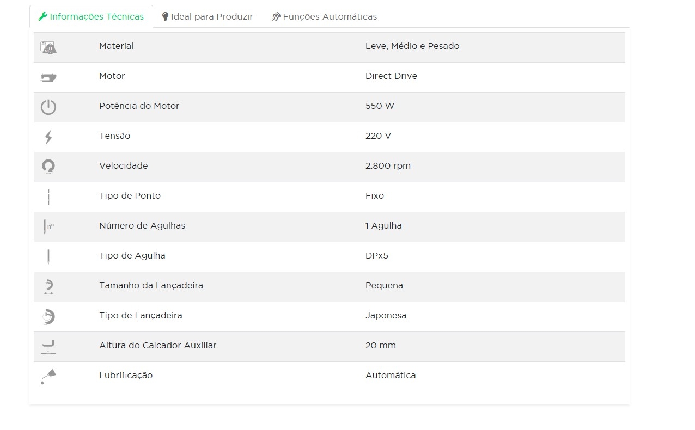Click the sewing machine Motor icon
695x430 pixels.
[48, 77]
